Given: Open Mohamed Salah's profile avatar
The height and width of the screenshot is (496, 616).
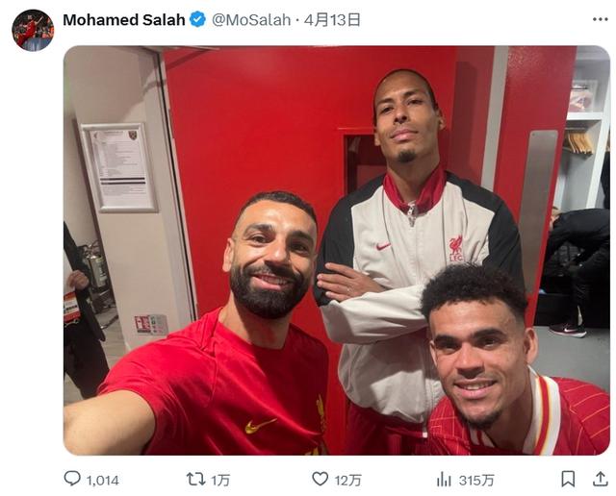Looking at the screenshot, I should tap(33, 30).
